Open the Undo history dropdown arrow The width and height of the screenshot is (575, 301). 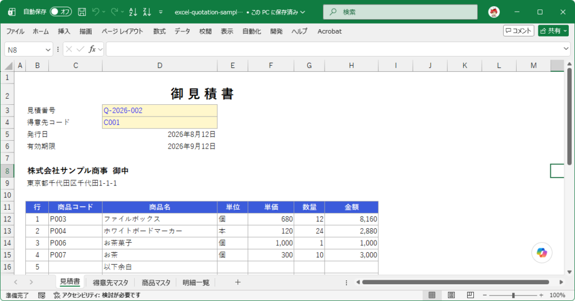coord(104,12)
